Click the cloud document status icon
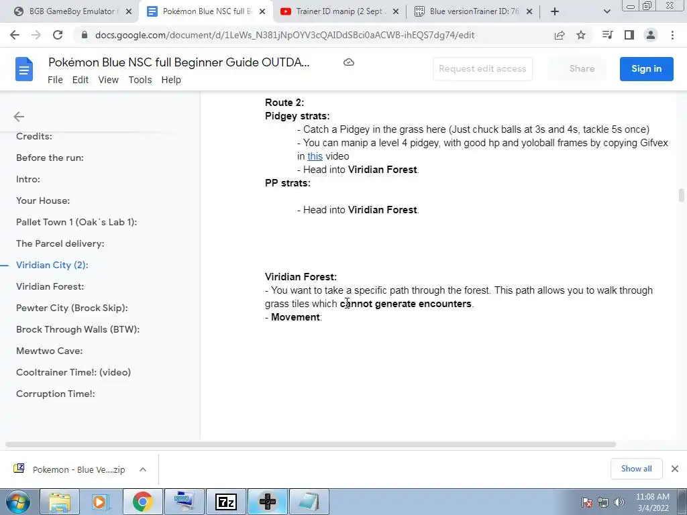 tap(349, 62)
